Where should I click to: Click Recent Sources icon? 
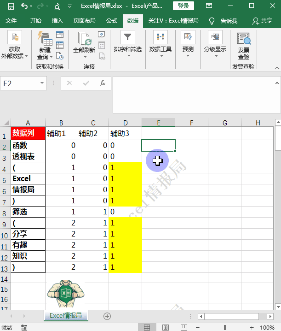pos(60,56)
